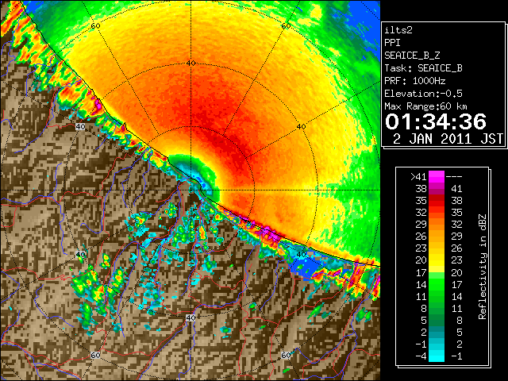The image size is (508, 381).
Task: Click the '5' value in legend's right column
Action: point(460,333)
